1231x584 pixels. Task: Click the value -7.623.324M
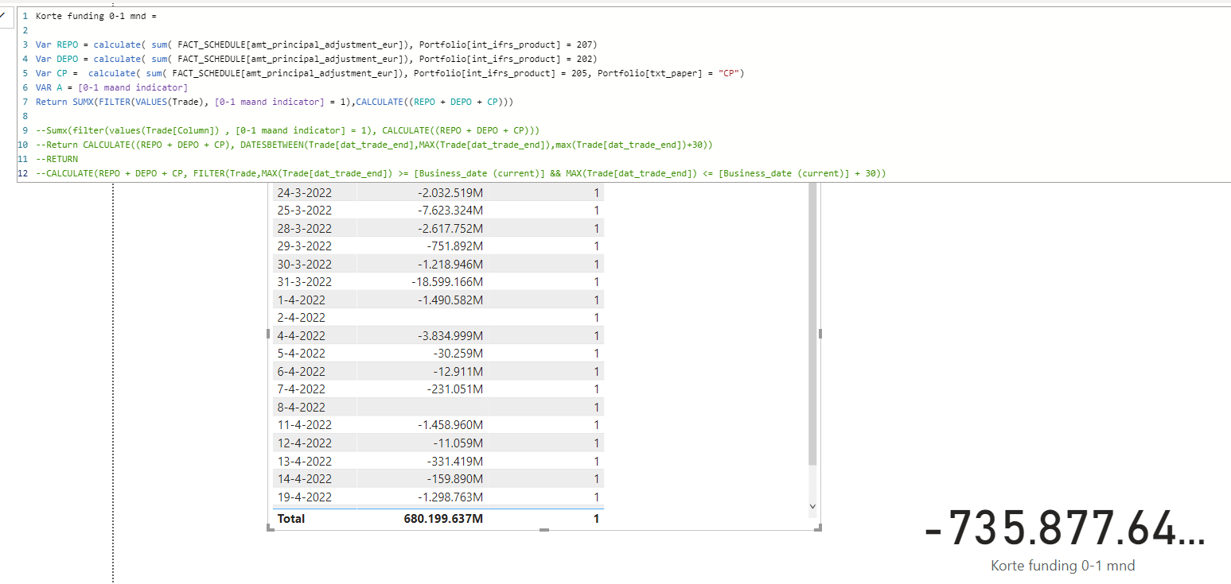(450, 211)
